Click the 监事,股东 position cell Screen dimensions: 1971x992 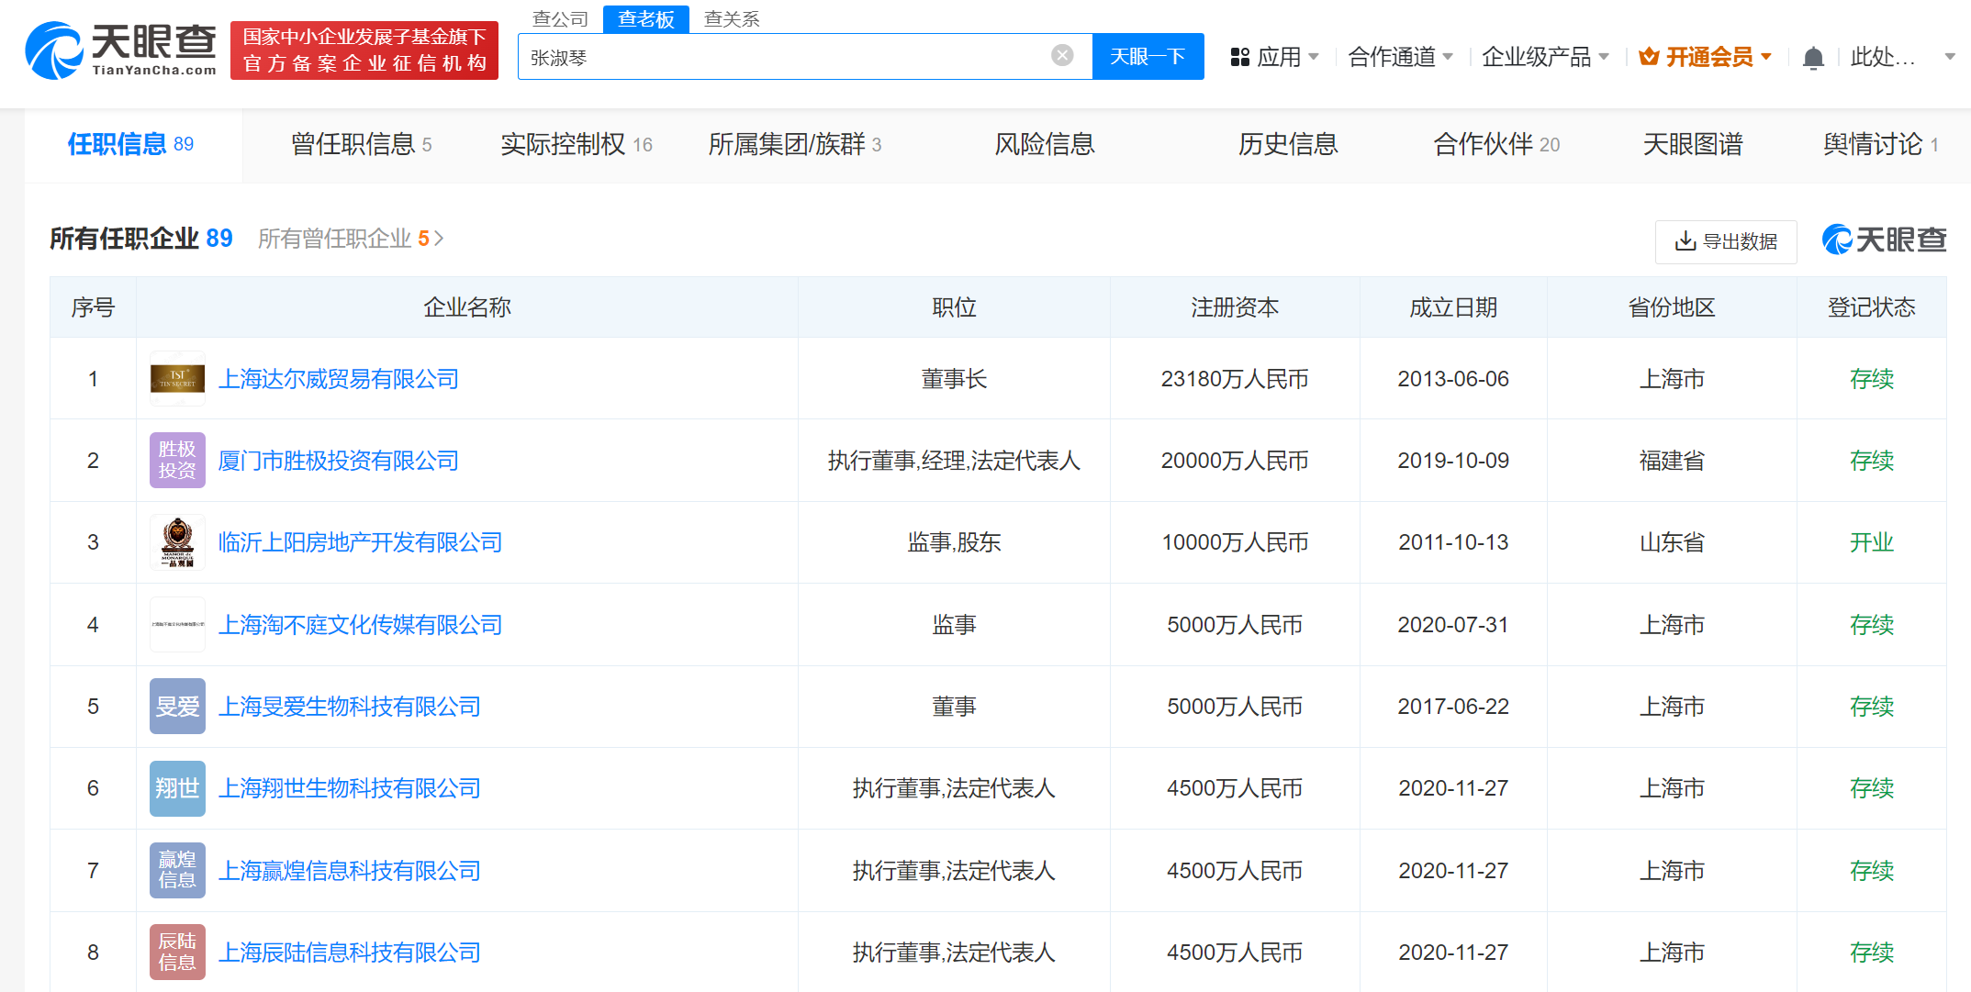(954, 541)
